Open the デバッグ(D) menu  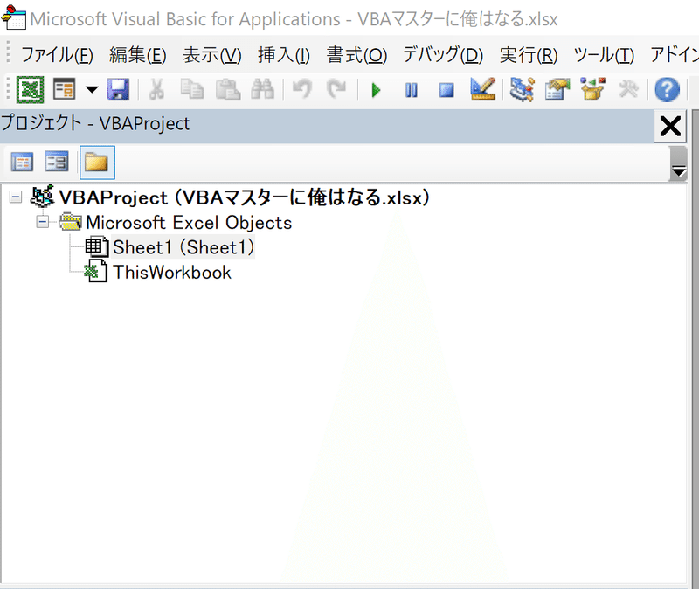(x=443, y=55)
